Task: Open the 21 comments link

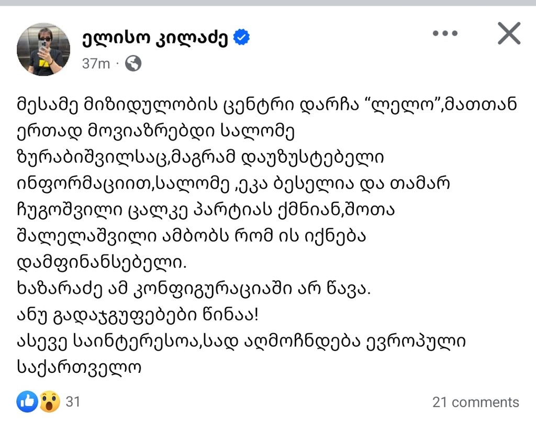Action: tap(475, 402)
